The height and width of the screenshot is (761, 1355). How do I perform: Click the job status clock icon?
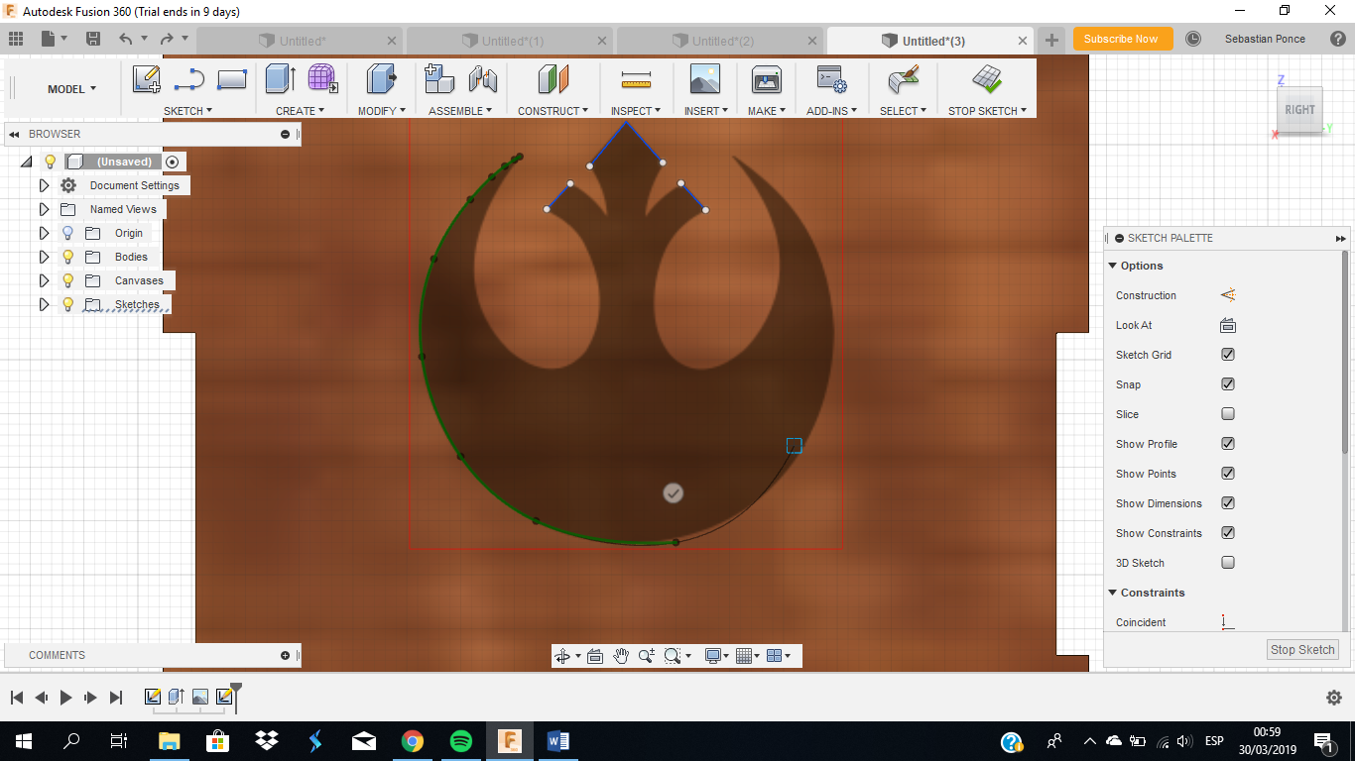pos(1193,39)
